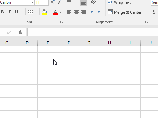
Task: Increase indent
Action: [100, 12]
